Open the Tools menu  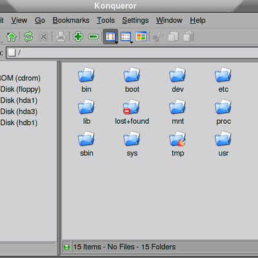tap(106, 21)
